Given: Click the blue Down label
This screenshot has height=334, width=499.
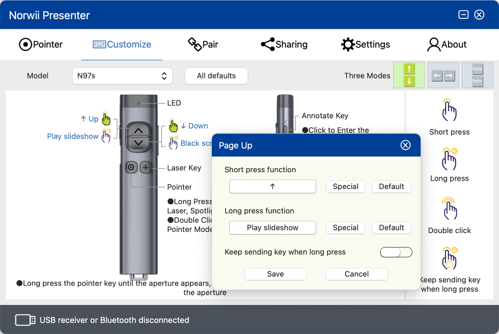Looking at the screenshot, I should click(x=194, y=126).
